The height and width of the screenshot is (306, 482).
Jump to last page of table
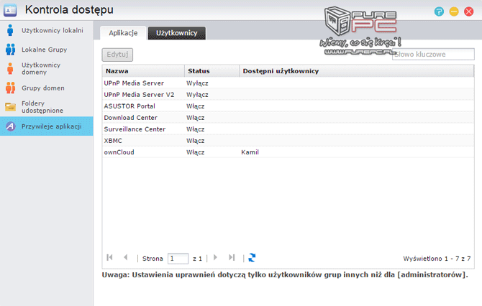pos(232,257)
